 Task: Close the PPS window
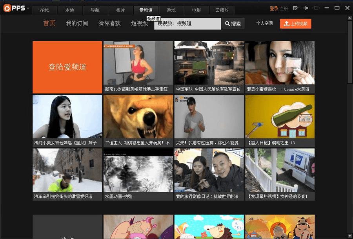point(348,8)
